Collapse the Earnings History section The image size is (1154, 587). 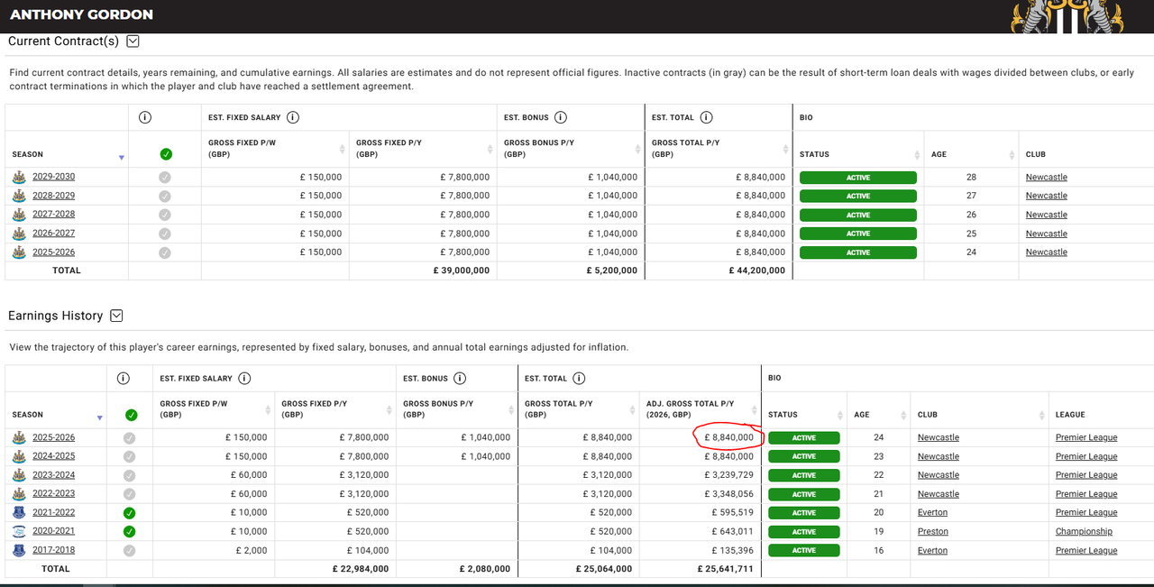coord(116,316)
